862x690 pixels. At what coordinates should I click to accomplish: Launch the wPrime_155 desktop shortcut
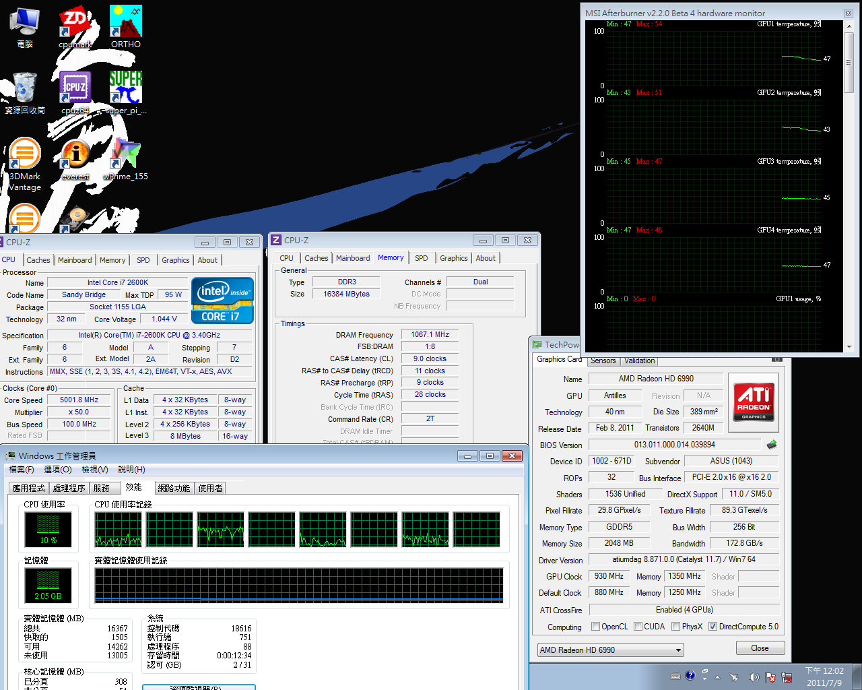pyautogui.click(x=126, y=160)
